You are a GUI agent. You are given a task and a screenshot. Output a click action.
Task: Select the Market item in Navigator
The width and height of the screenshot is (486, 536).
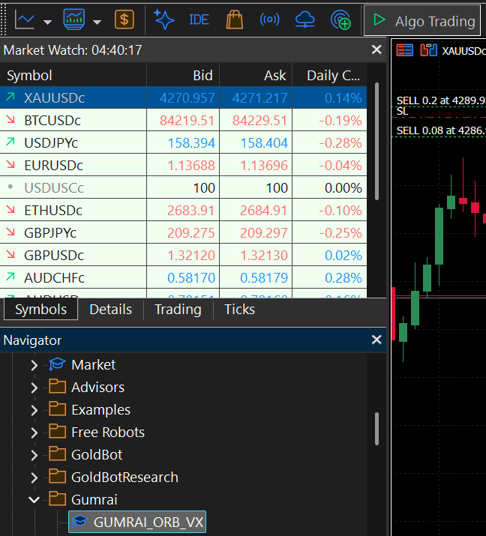(93, 365)
